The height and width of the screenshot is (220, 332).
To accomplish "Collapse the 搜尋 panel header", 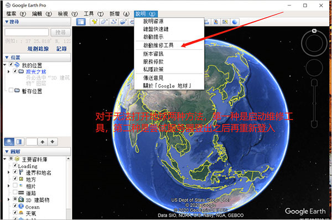I will pyautogui.click(x=37, y=22).
